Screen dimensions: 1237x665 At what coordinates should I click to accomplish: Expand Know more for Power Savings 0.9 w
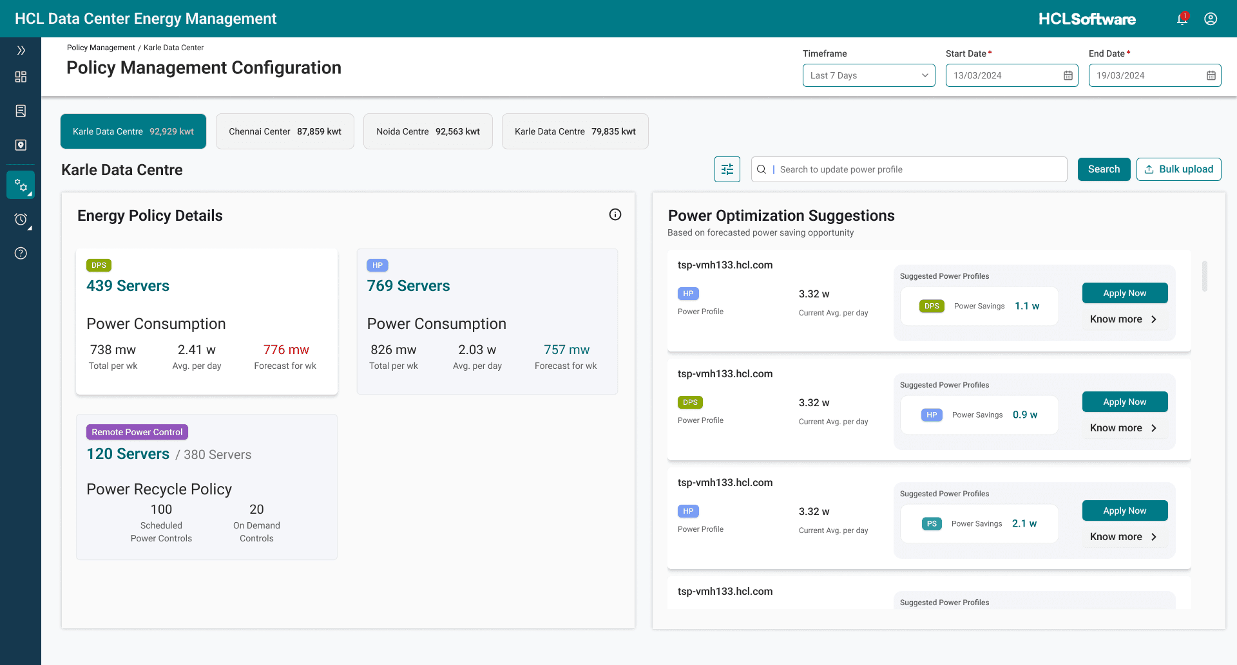1124,428
